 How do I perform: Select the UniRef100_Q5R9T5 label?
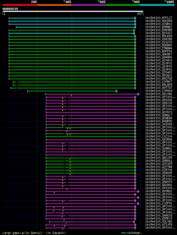159,182
